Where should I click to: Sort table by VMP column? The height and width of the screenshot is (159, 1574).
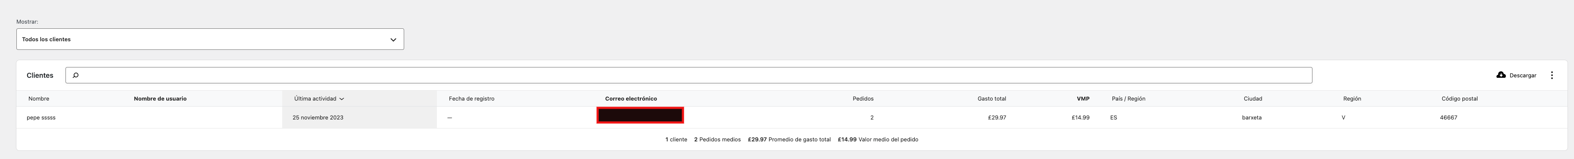pos(1083,99)
